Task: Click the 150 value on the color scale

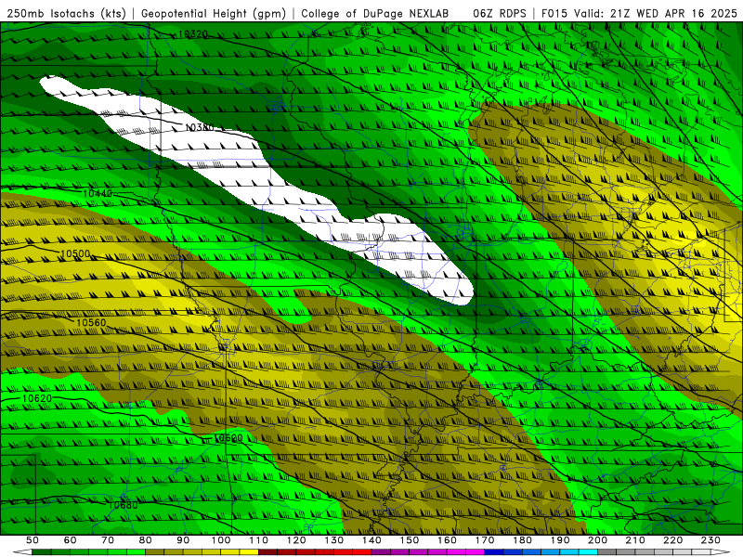Action: pos(410,540)
